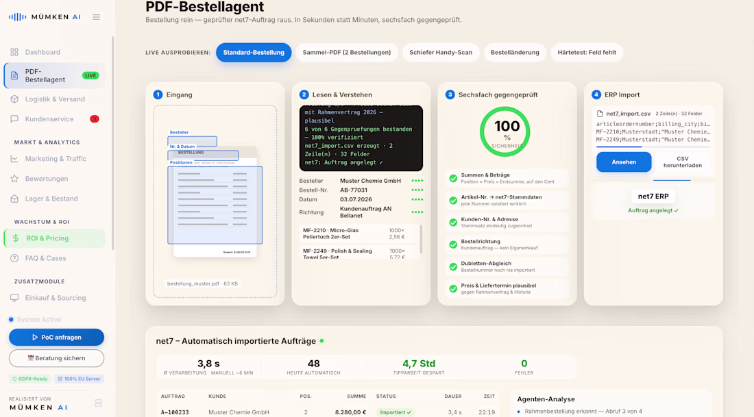Viewport: 754px width, 417px height.
Task: Click the green check beside Preis & Liefertermin plausibel
Action: coord(453,289)
